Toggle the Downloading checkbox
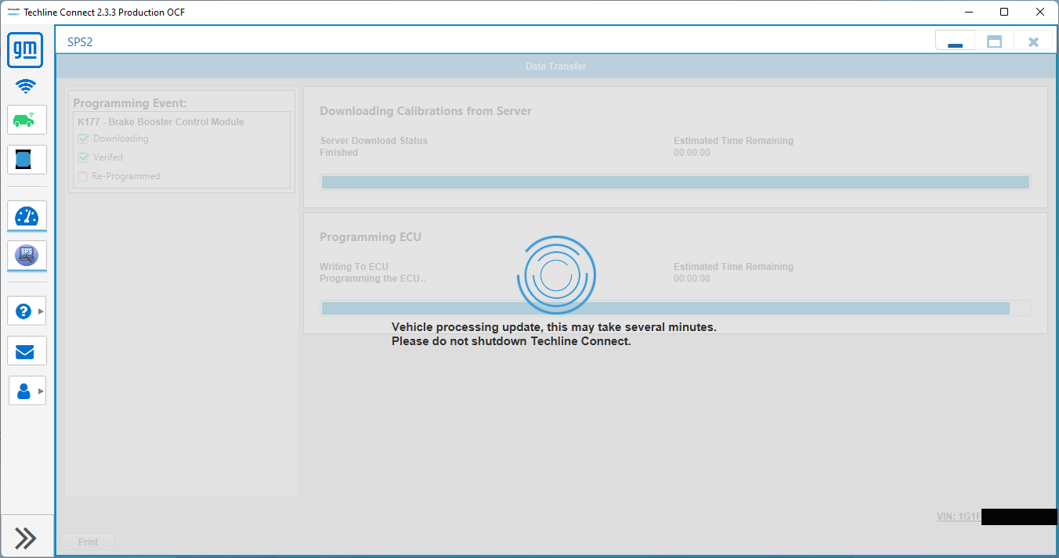Viewport: 1059px width, 558px height. [x=83, y=139]
